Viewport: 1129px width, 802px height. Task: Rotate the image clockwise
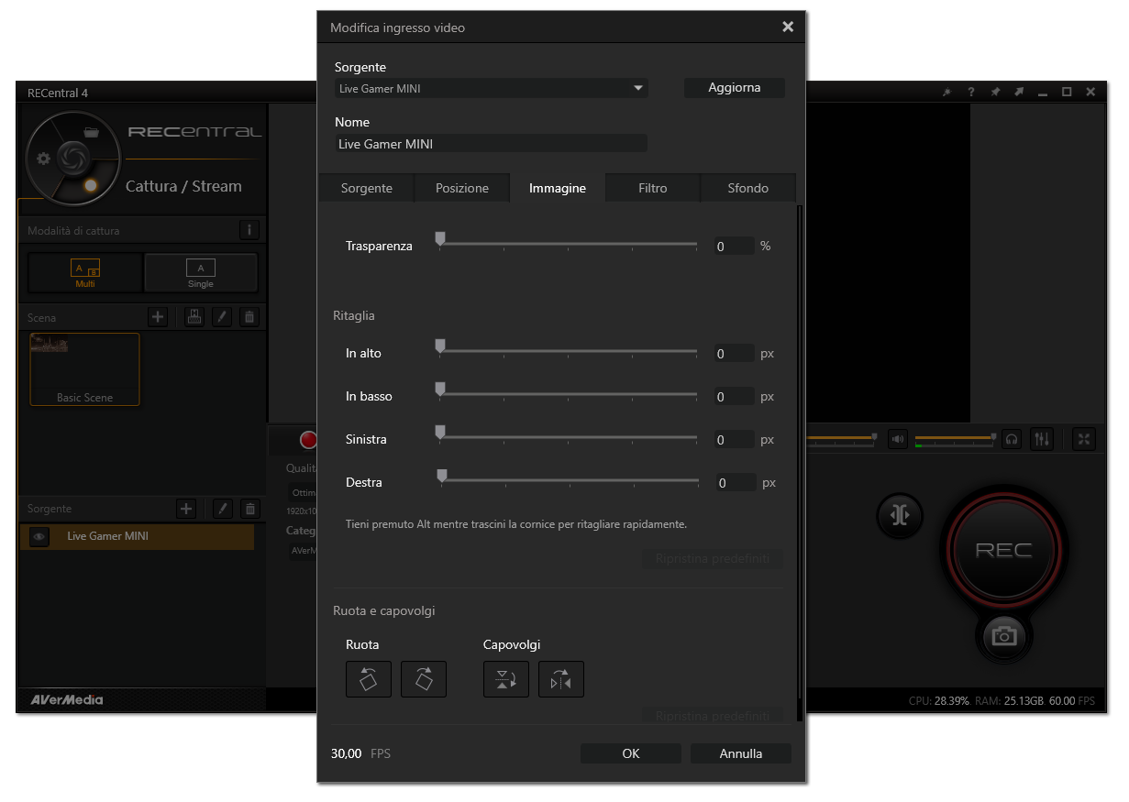pos(424,679)
